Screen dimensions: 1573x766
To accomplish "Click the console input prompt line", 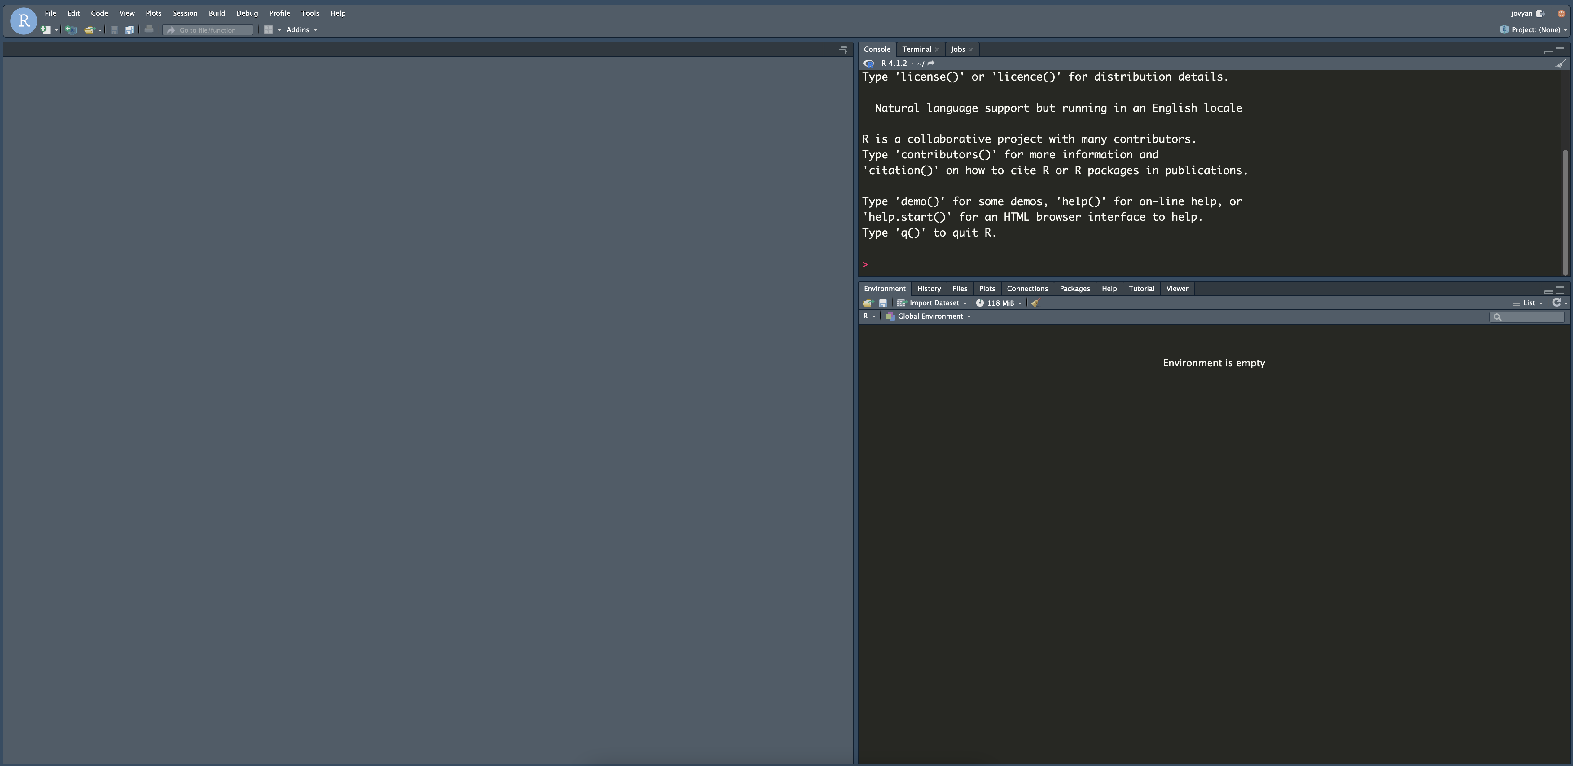I will [1209, 264].
